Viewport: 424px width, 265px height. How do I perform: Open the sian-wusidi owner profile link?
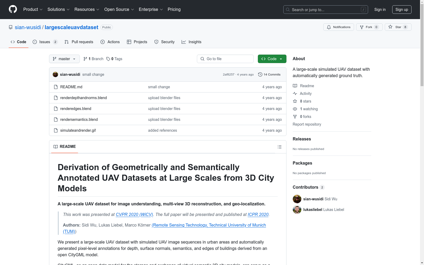28,27
